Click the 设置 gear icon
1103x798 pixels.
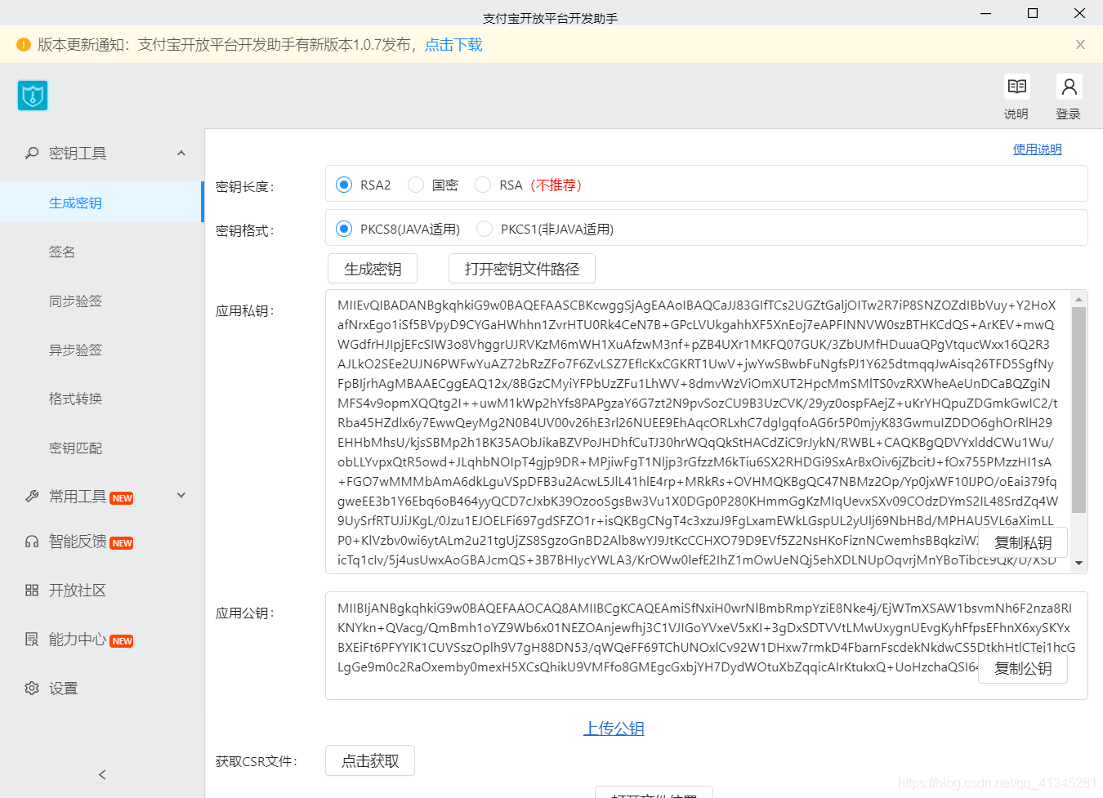point(32,688)
